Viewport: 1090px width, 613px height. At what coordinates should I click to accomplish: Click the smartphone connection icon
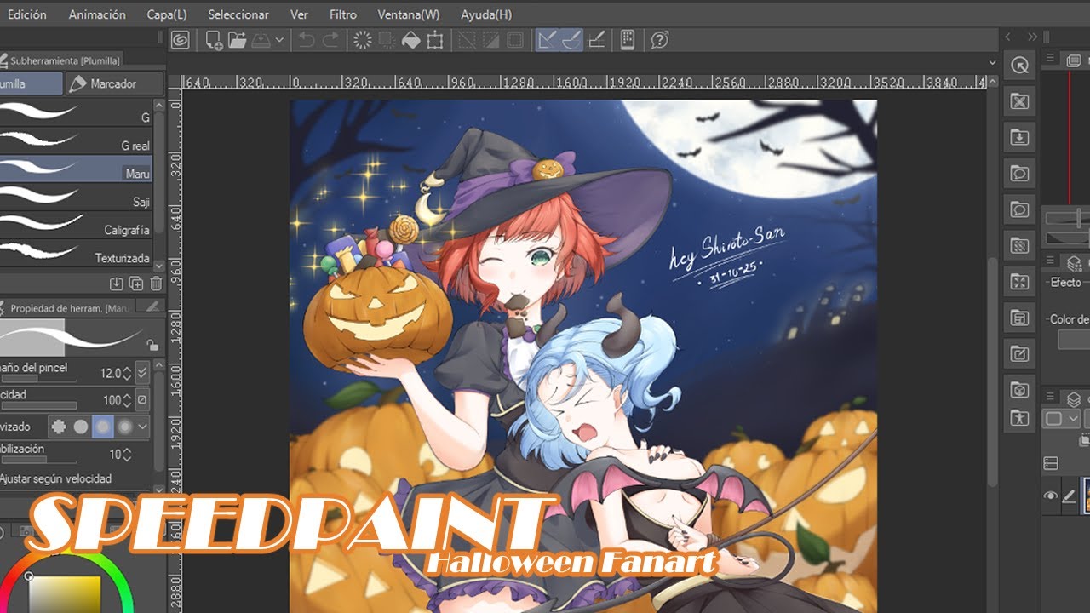628,40
